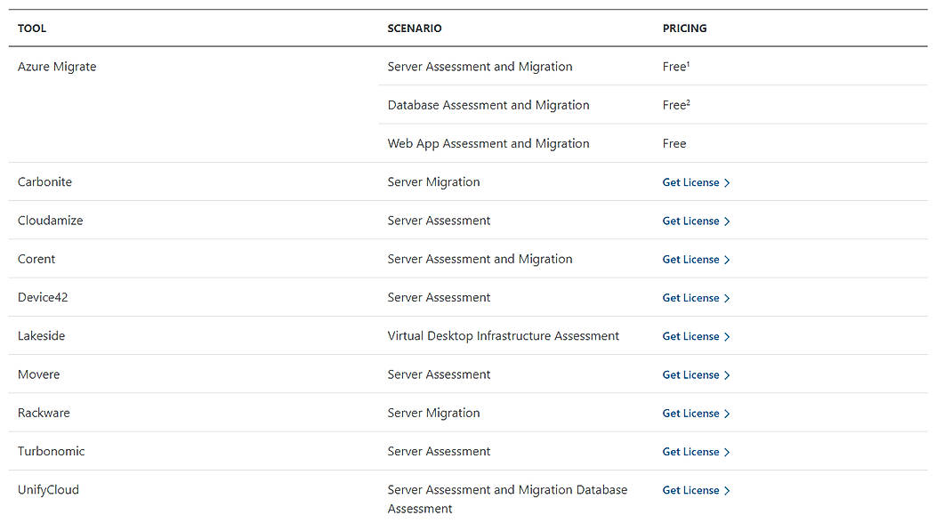Click the chevron icon beside Carbonite's Get License

click(727, 182)
